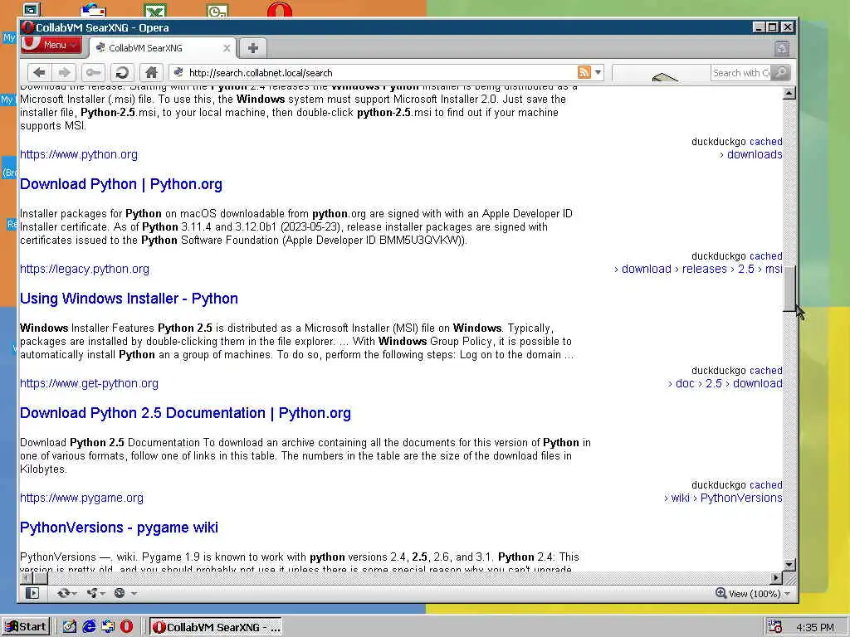850x637 pixels.
Task: Click the Opera desktop icon behind window
Action: click(280, 10)
